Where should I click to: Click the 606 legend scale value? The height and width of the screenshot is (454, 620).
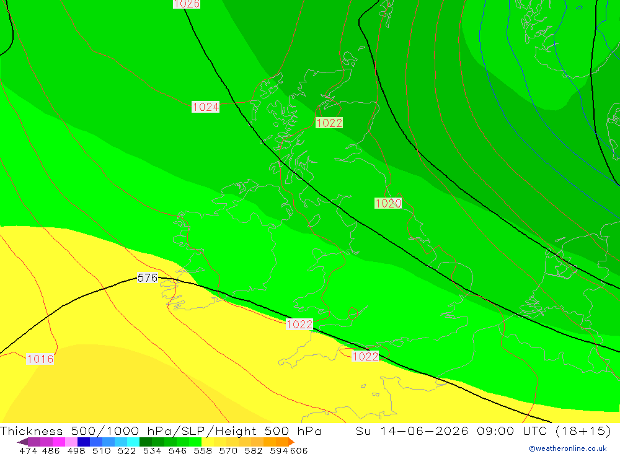(299, 450)
